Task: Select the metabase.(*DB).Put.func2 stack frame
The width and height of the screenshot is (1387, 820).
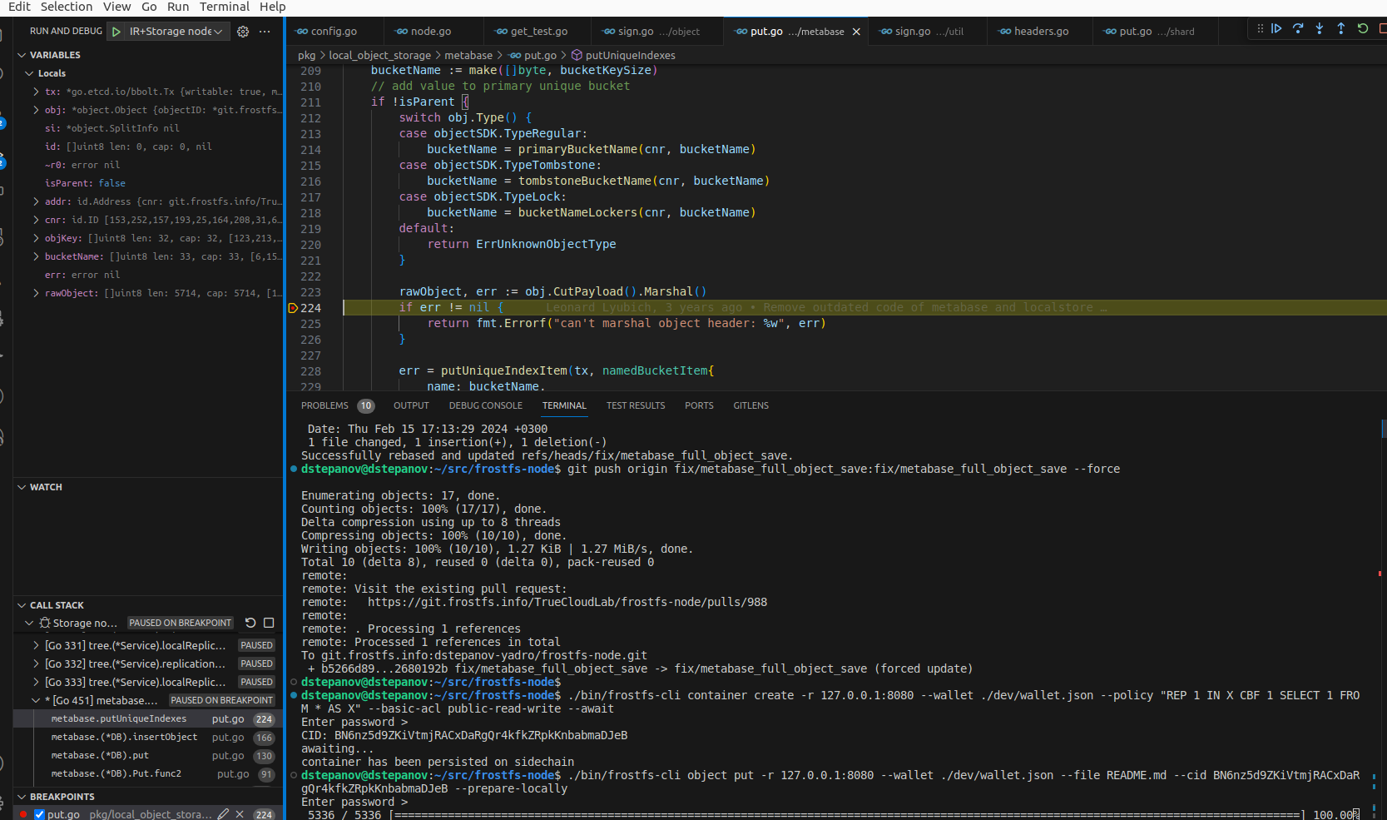Action: point(148,774)
